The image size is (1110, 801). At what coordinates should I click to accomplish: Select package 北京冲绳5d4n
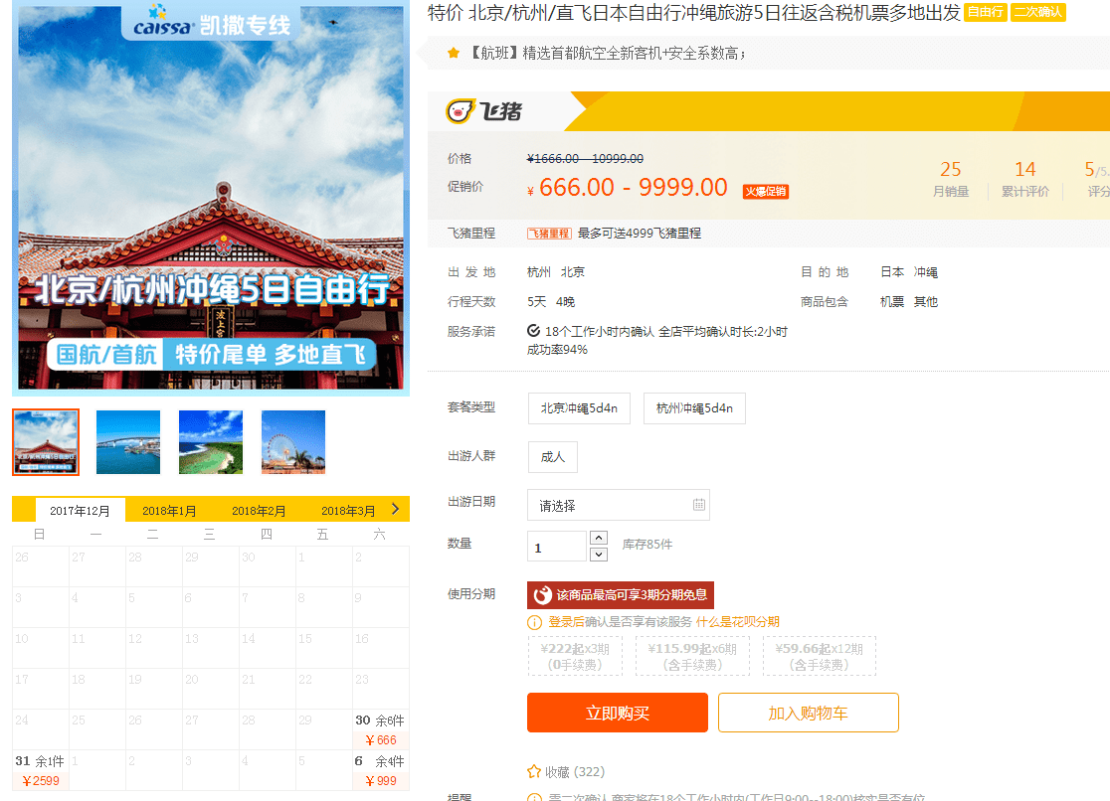(x=579, y=408)
